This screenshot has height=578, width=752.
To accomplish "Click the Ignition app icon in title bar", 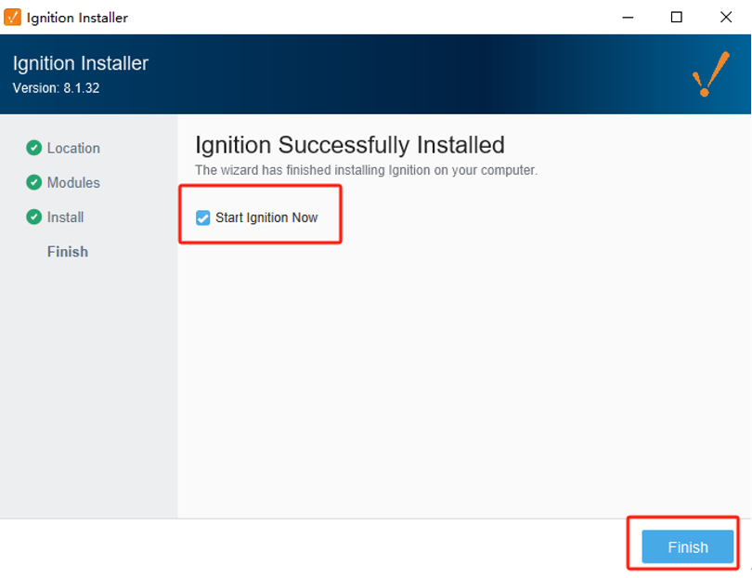I will point(13,18).
